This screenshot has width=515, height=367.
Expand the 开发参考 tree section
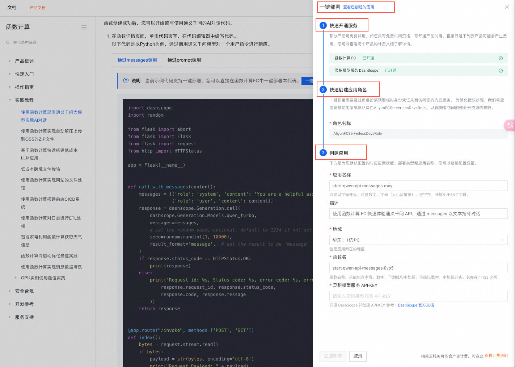[x=10, y=304]
